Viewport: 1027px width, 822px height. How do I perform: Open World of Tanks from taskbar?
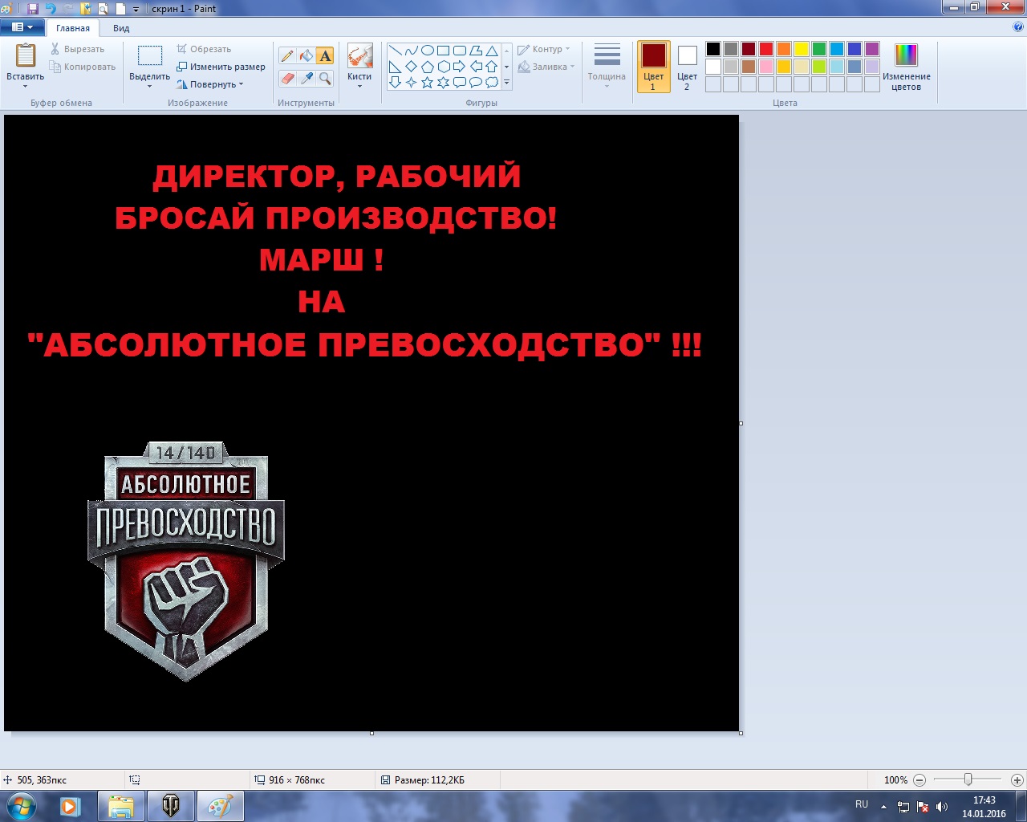pyautogui.click(x=170, y=805)
